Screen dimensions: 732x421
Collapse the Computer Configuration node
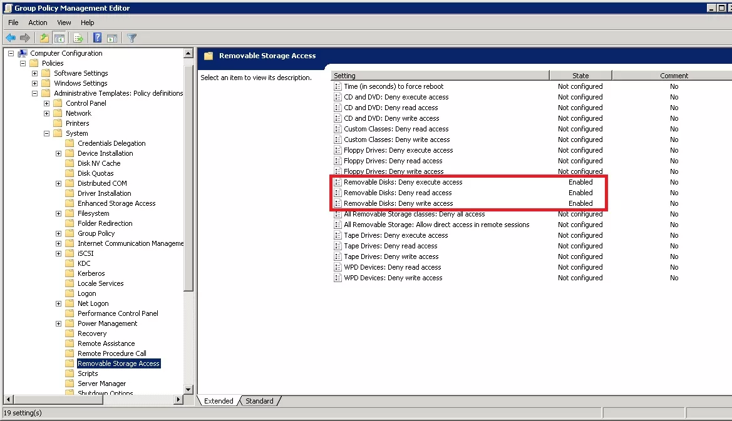(11, 54)
